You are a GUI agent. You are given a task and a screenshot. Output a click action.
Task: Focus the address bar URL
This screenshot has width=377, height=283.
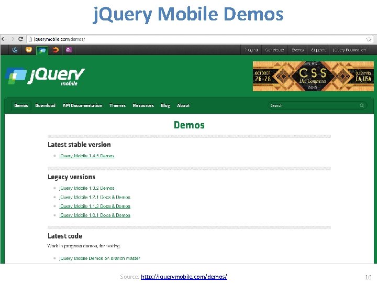[x=59, y=39]
